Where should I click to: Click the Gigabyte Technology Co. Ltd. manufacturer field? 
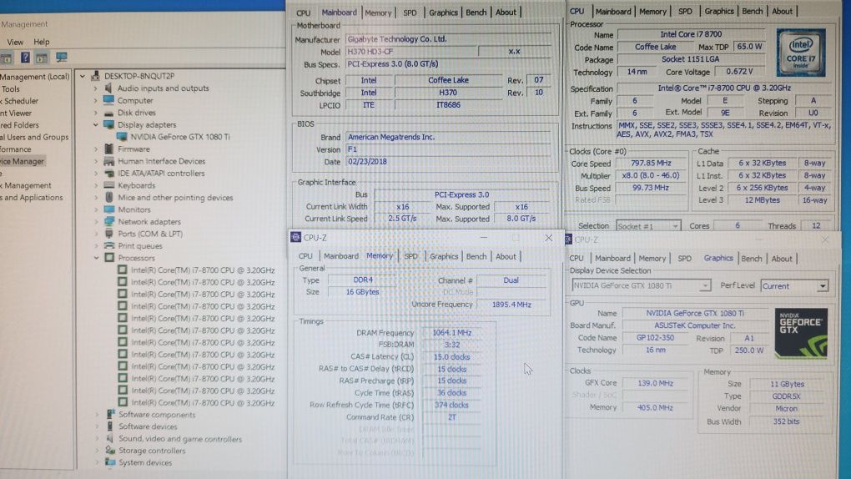[448, 39]
